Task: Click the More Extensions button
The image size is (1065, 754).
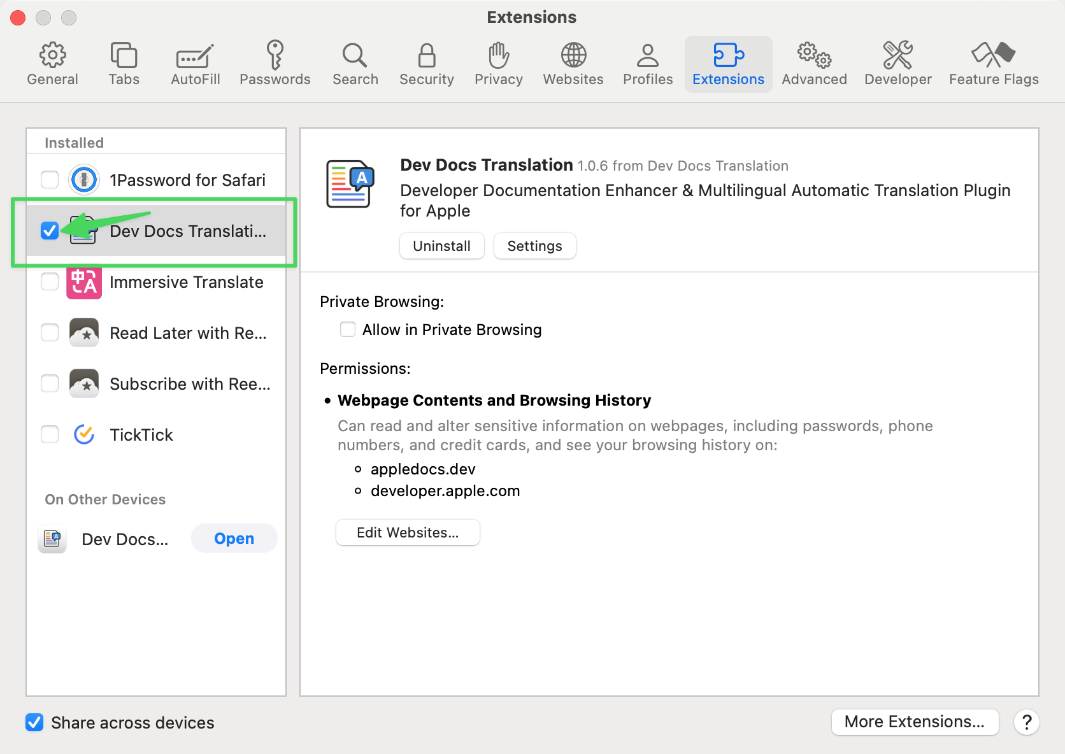Action: click(x=914, y=722)
